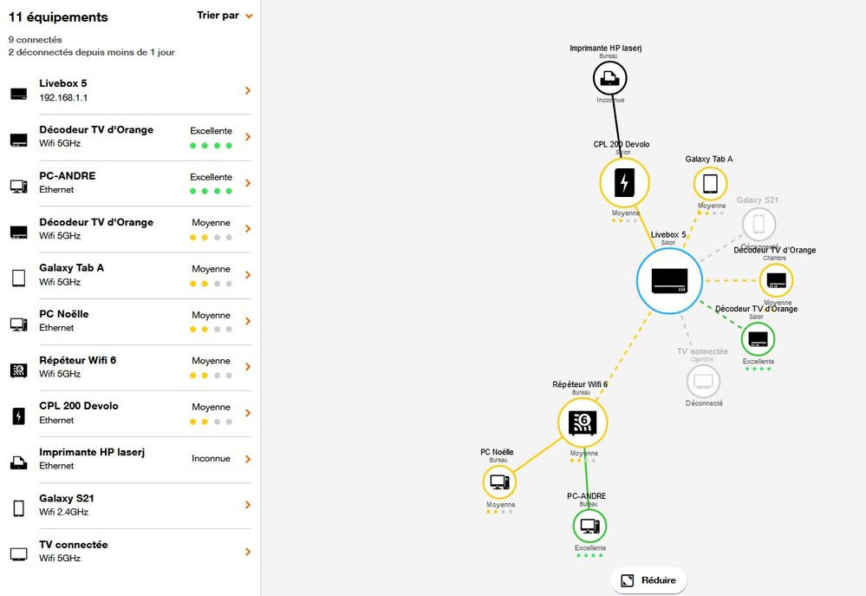Viewport: 866px width, 596px height.
Task: Select the Galaxy Tab A tablet node
Action: [x=710, y=184]
